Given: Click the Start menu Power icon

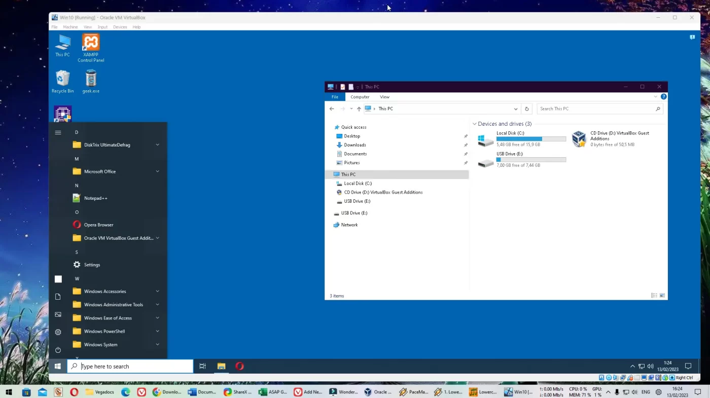Looking at the screenshot, I should tap(58, 350).
